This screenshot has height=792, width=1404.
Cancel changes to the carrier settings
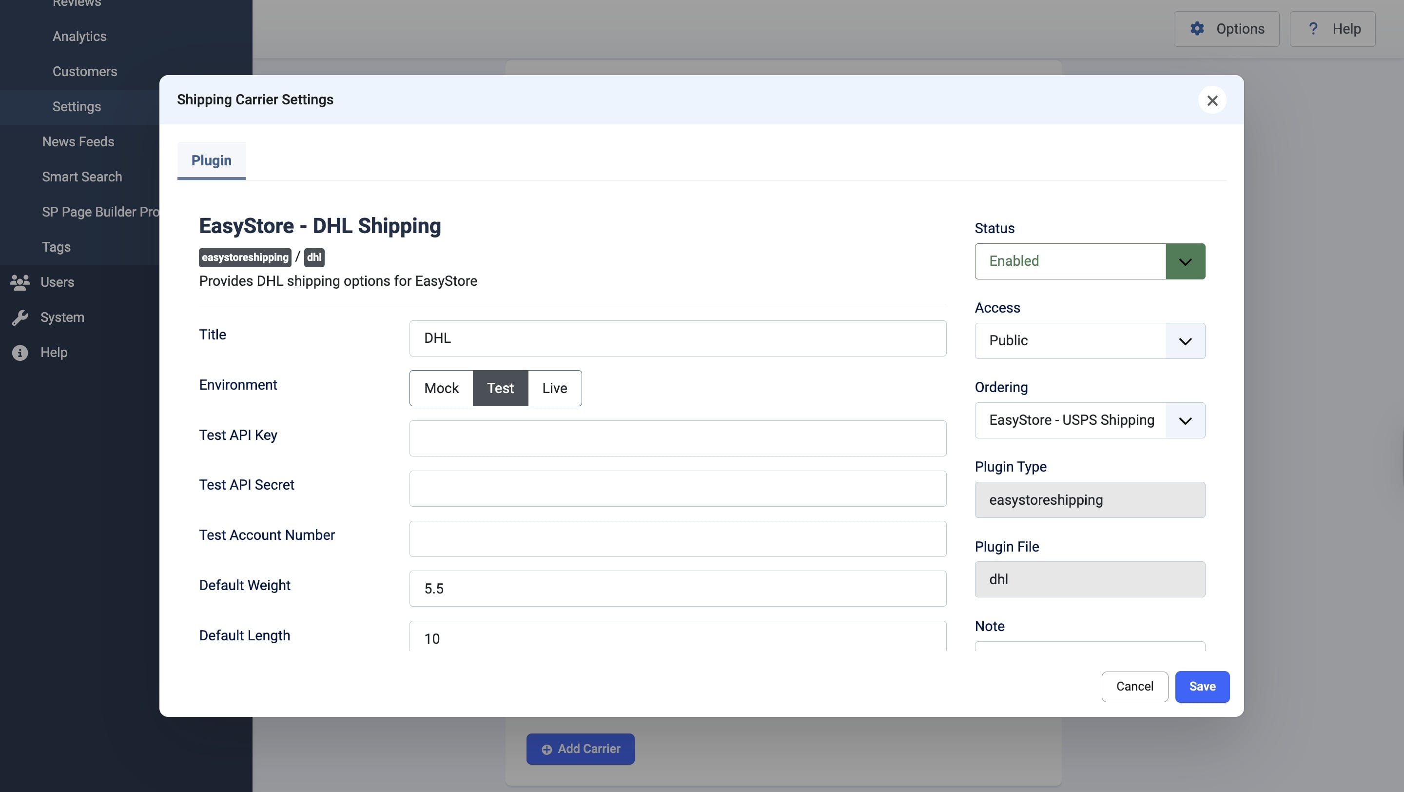tap(1134, 686)
